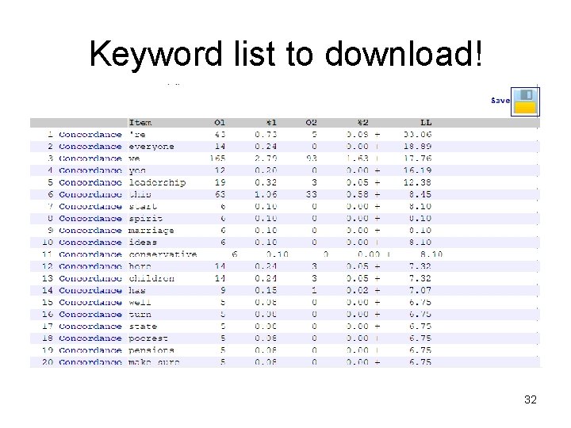Click the Save floppy disk icon
The width and height of the screenshot is (571, 428).
(525, 102)
